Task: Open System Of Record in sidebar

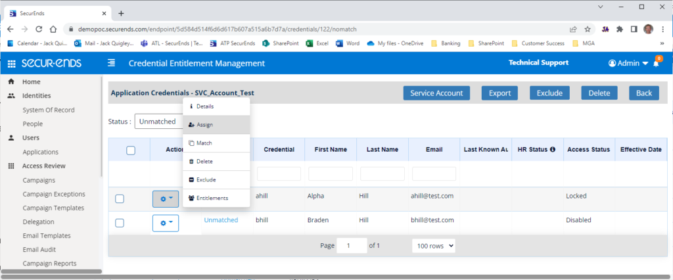Action: (49, 110)
